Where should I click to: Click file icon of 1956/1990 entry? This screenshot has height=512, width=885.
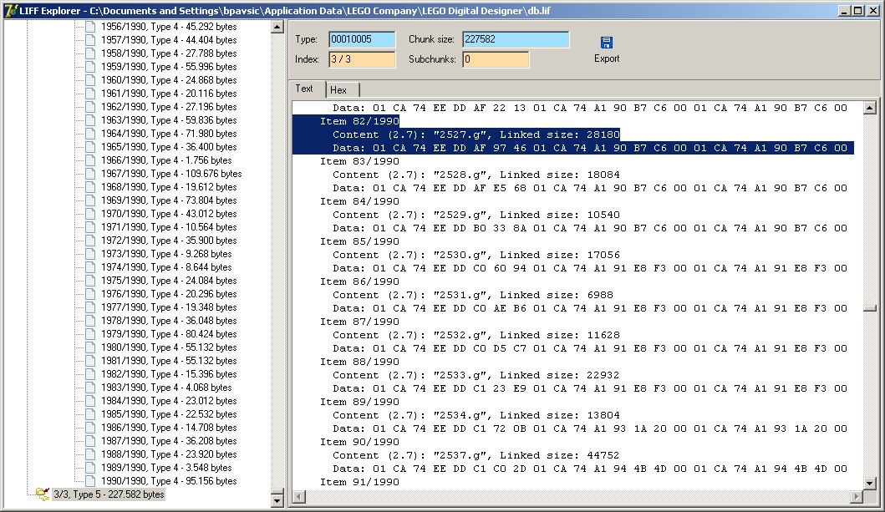[x=90, y=27]
